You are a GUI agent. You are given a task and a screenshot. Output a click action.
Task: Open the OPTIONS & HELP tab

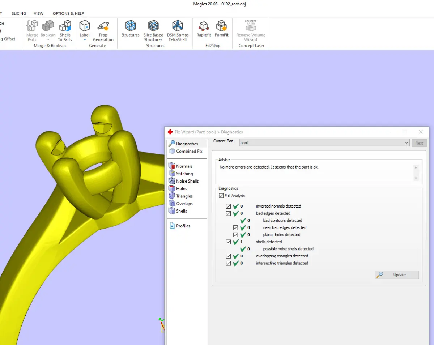(68, 13)
